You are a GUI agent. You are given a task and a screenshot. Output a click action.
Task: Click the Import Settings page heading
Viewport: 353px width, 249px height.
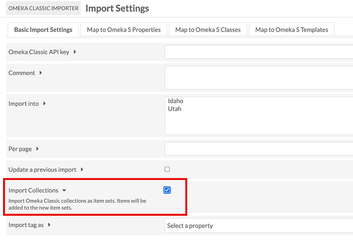pos(117,8)
